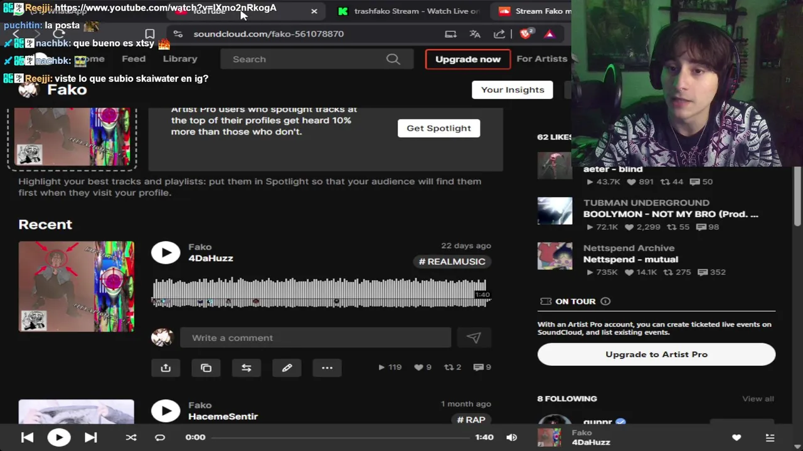Click the View all following link

click(758, 399)
